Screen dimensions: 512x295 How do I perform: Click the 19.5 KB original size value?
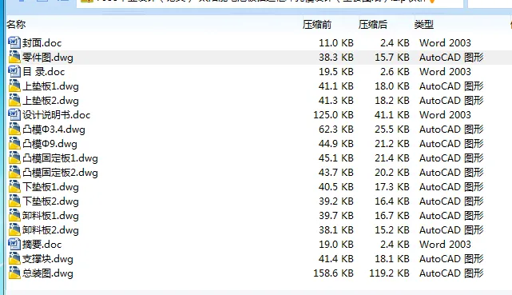(336, 71)
